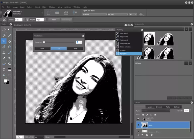The width and height of the screenshot is (194, 139).
Task: Pick the Eraser tool
Action: (4, 47)
